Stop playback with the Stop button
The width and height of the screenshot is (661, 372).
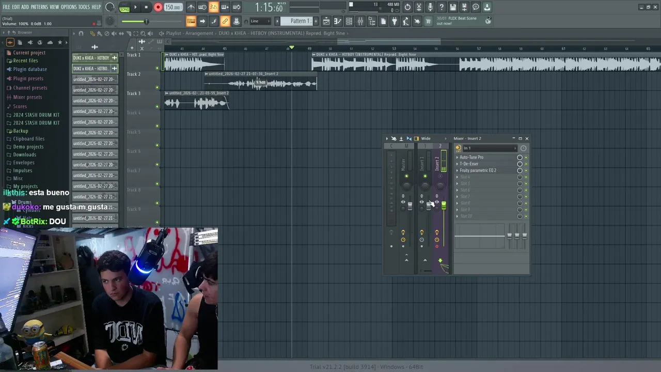click(146, 7)
